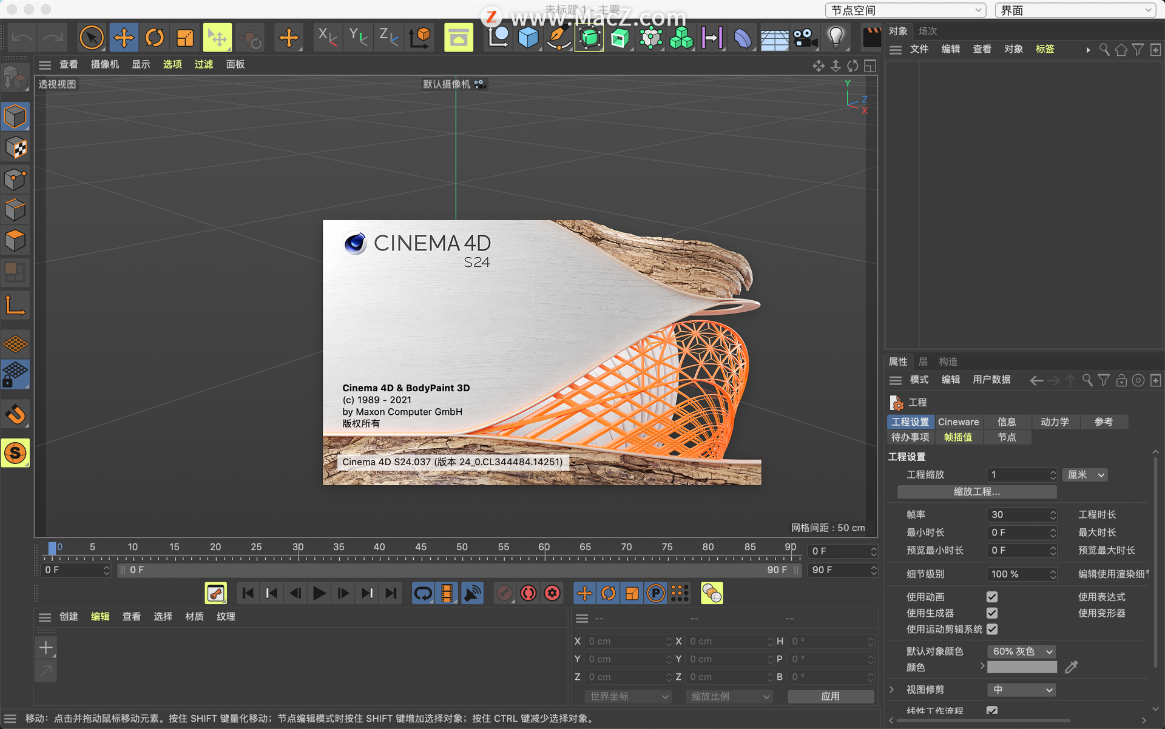This screenshot has height=729, width=1165.
Task: Select Points mode in left sidebar
Action: 15,179
